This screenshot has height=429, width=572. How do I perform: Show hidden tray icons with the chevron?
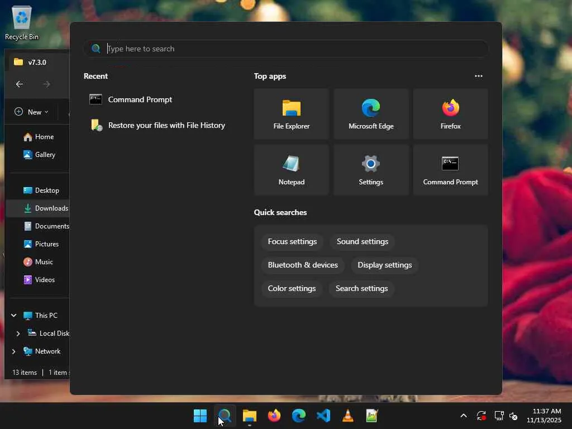pyautogui.click(x=464, y=416)
